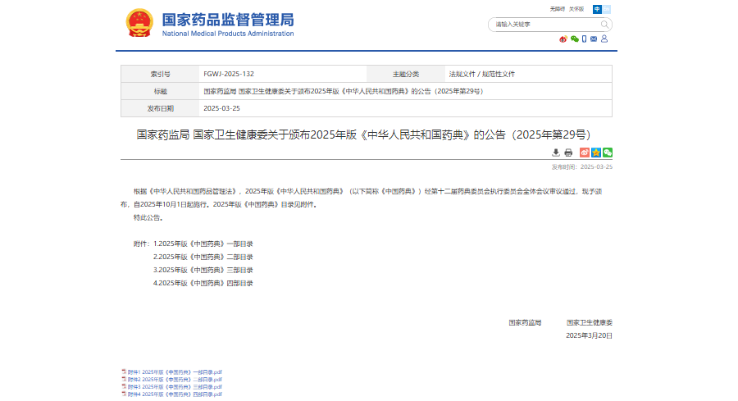Viewport: 738px width, 401px height.
Task: Open the 国家药品监督管理局 site title
Action: pyautogui.click(x=228, y=20)
